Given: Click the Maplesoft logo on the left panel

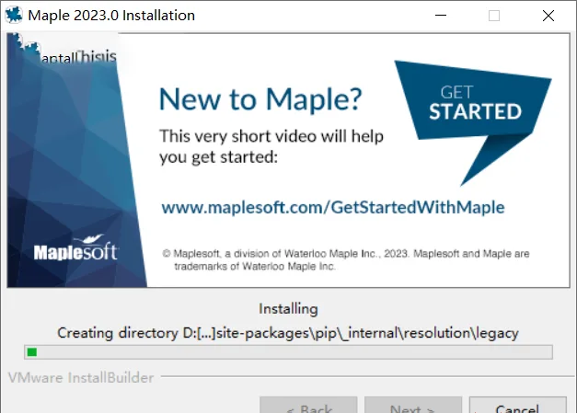Looking at the screenshot, I should [x=75, y=247].
